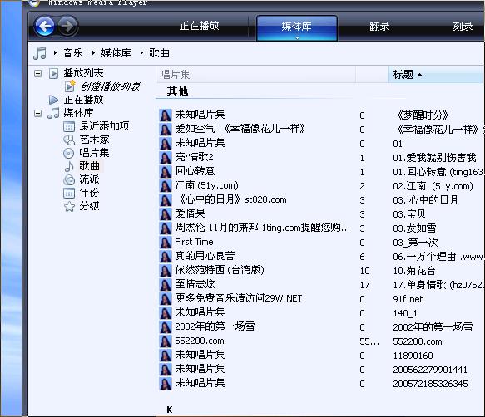Image resolution: width=485 pixels, height=417 pixels.
Task: Select song title 17.单身情歌
Action: [438, 285]
